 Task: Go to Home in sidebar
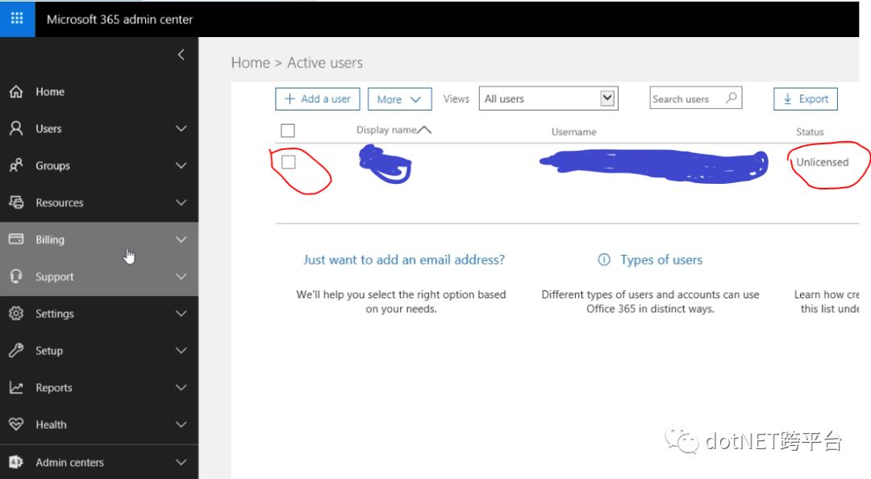[x=99, y=92]
